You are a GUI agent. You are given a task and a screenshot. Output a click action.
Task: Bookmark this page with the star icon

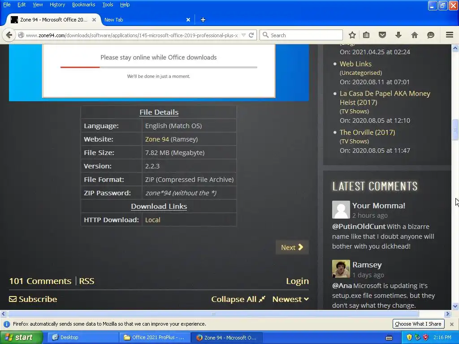point(352,35)
